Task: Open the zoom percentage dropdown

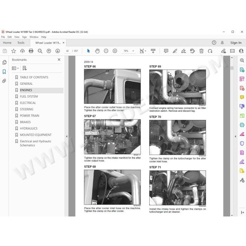Action: (133, 51)
